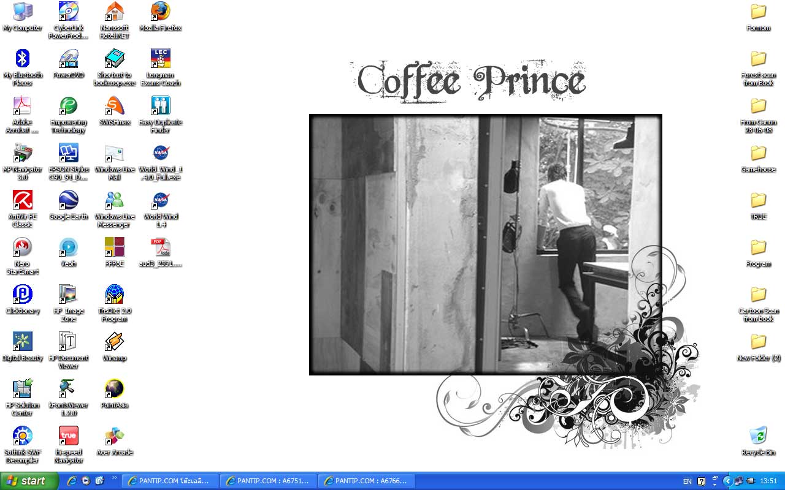Select the HP Solution Center icon
This screenshot has width=785, height=490.
pyautogui.click(x=23, y=398)
